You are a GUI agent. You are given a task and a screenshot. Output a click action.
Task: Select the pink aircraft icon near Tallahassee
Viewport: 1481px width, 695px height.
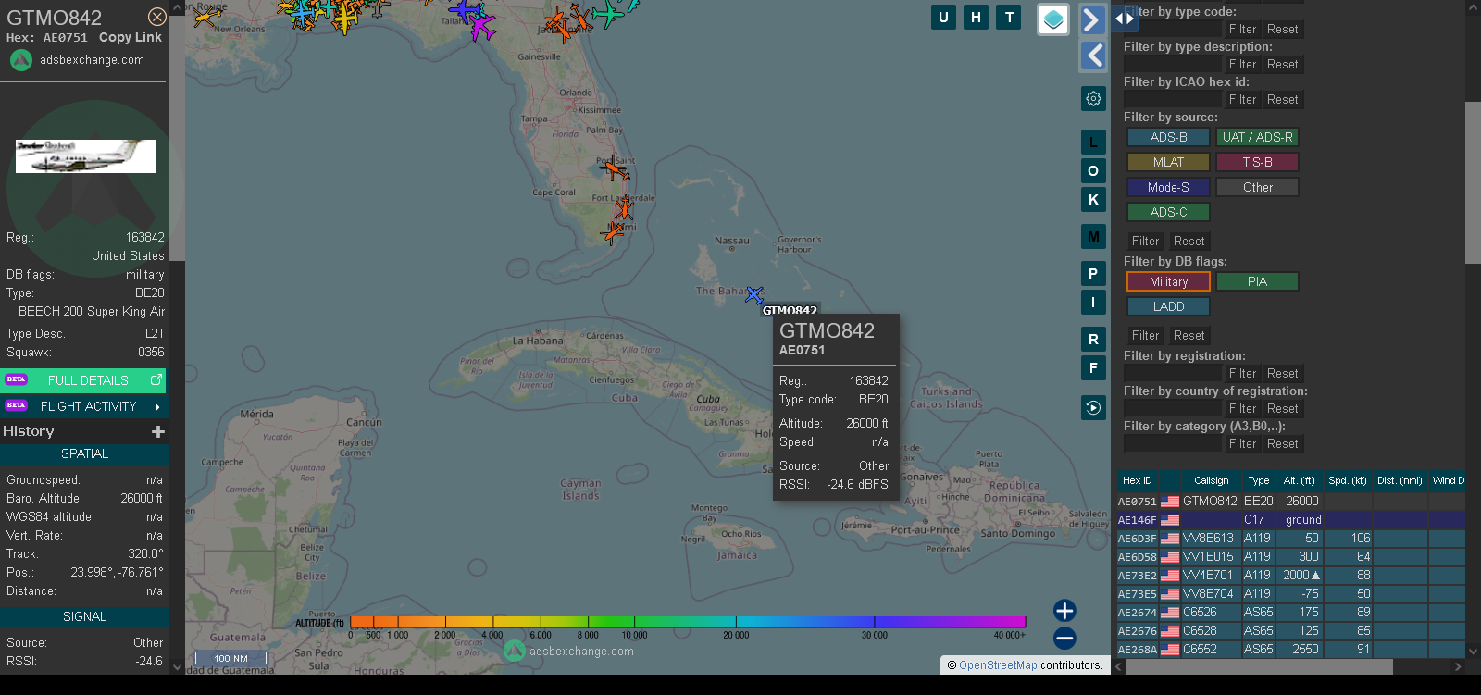point(481,28)
